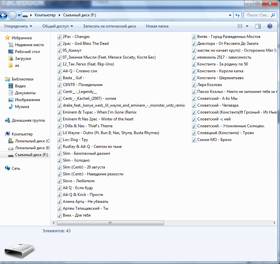Select drake_feat._kanye_west monster remix file
The height and width of the screenshot is (264, 280).
pos(124,105)
